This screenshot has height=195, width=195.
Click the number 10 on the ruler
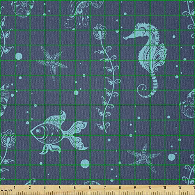[x=150, y=188]
